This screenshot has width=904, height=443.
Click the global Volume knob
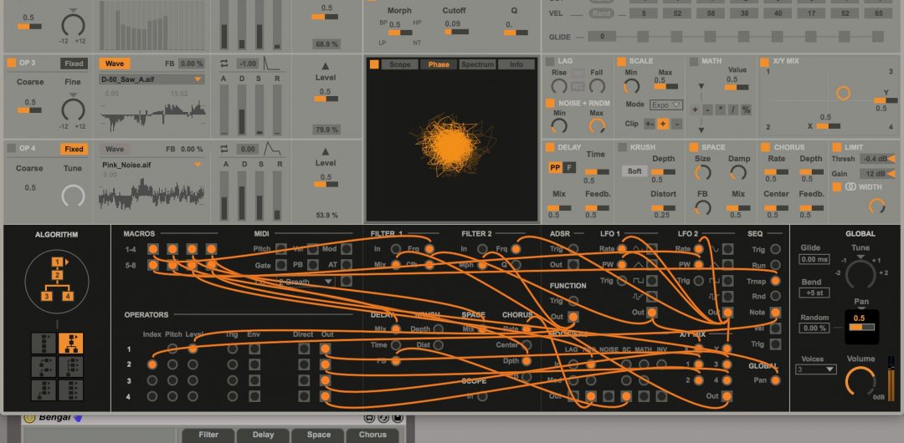(x=860, y=380)
